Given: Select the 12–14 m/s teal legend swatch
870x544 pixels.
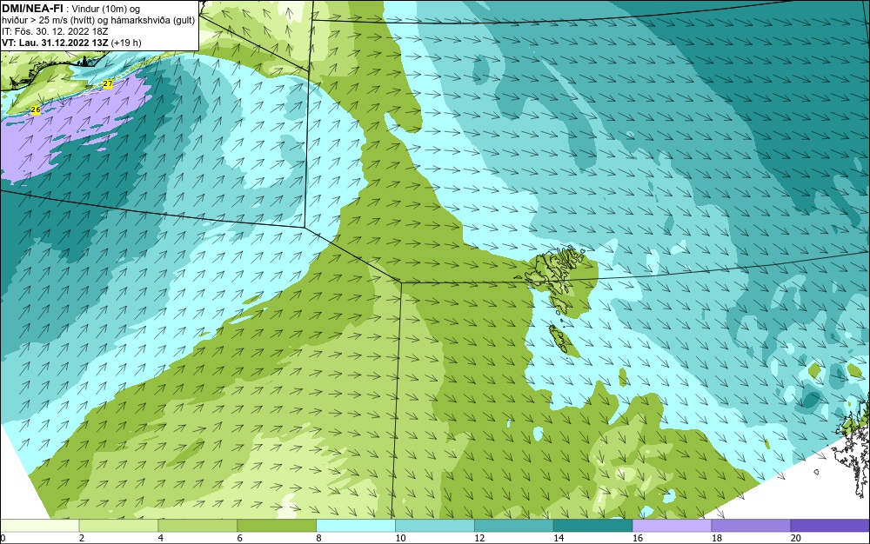Looking at the screenshot, I should pos(514,526).
